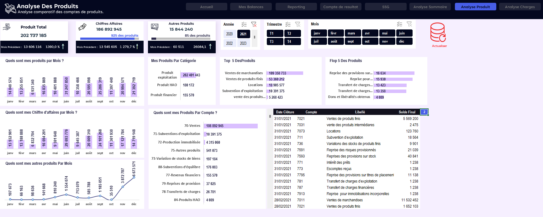Select the Intérêt des prêts row
Screen dimensions: 543x217
pyautogui.click(x=346, y=163)
